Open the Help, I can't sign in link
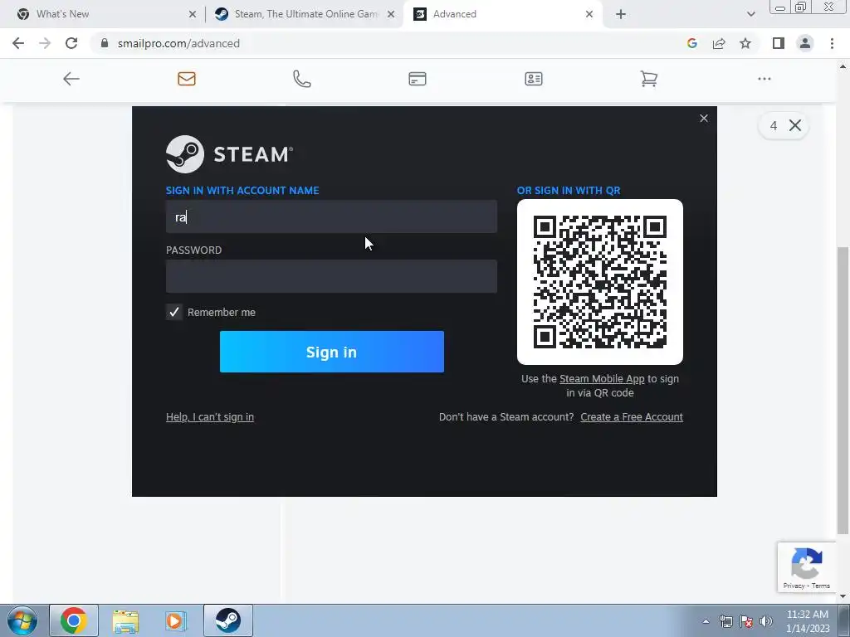 click(x=210, y=417)
